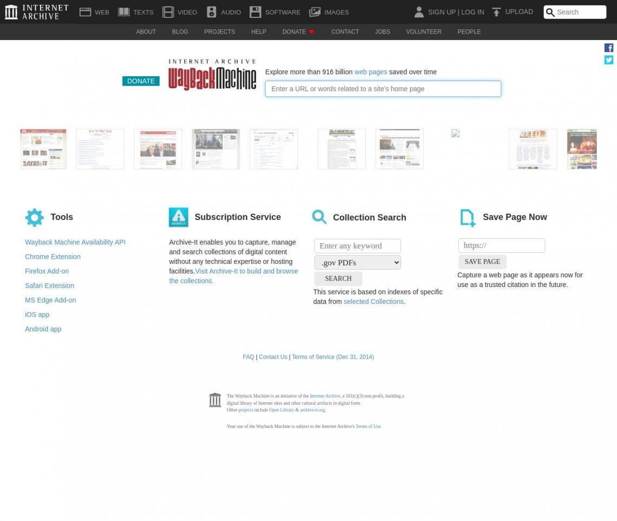Open the Video filmstrip icon
Viewport: 617px width, 521px height.
click(x=168, y=12)
